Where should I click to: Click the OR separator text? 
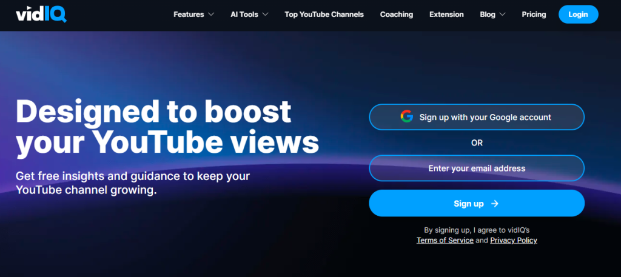click(477, 143)
